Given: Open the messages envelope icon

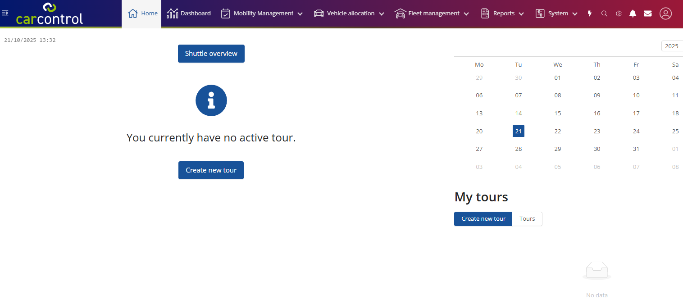Looking at the screenshot, I should (647, 14).
